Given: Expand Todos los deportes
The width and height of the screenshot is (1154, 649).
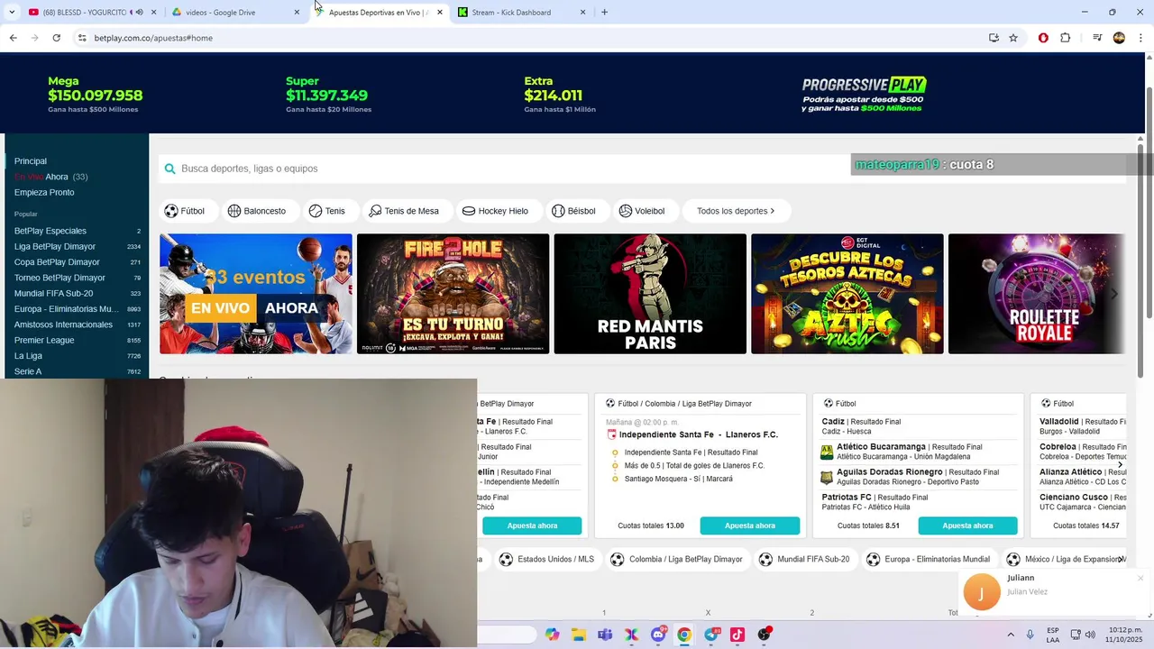Looking at the screenshot, I should tap(736, 211).
